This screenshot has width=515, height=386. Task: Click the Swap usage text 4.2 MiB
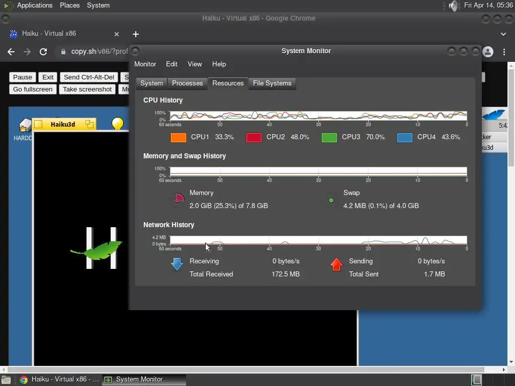381,206
